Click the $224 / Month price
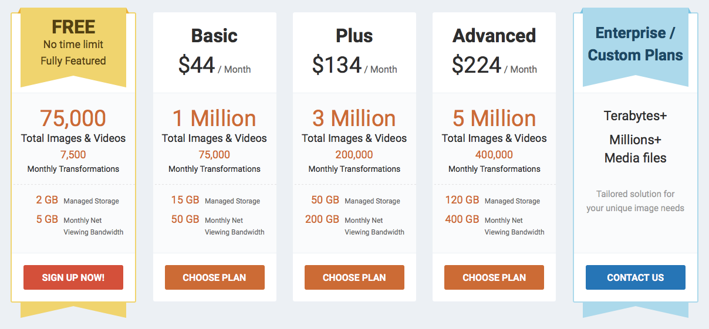 (494, 66)
